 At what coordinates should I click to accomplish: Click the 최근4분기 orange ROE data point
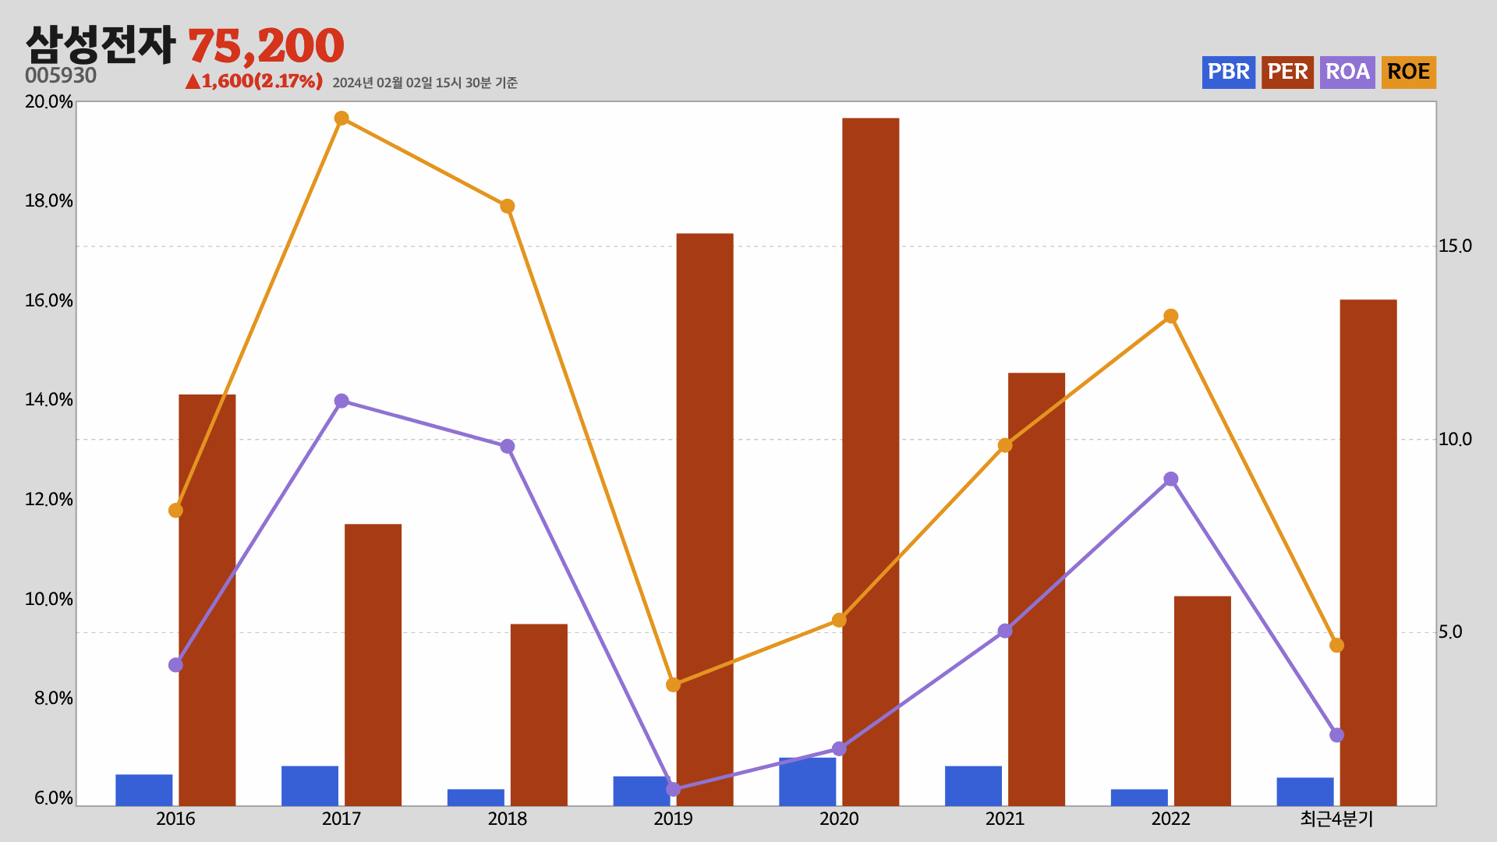pos(1337,646)
